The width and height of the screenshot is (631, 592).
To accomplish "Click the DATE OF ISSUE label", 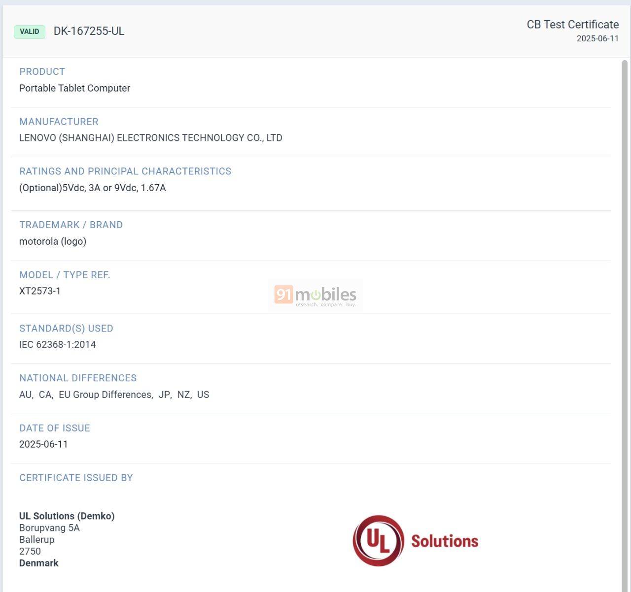I will click(55, 428).
